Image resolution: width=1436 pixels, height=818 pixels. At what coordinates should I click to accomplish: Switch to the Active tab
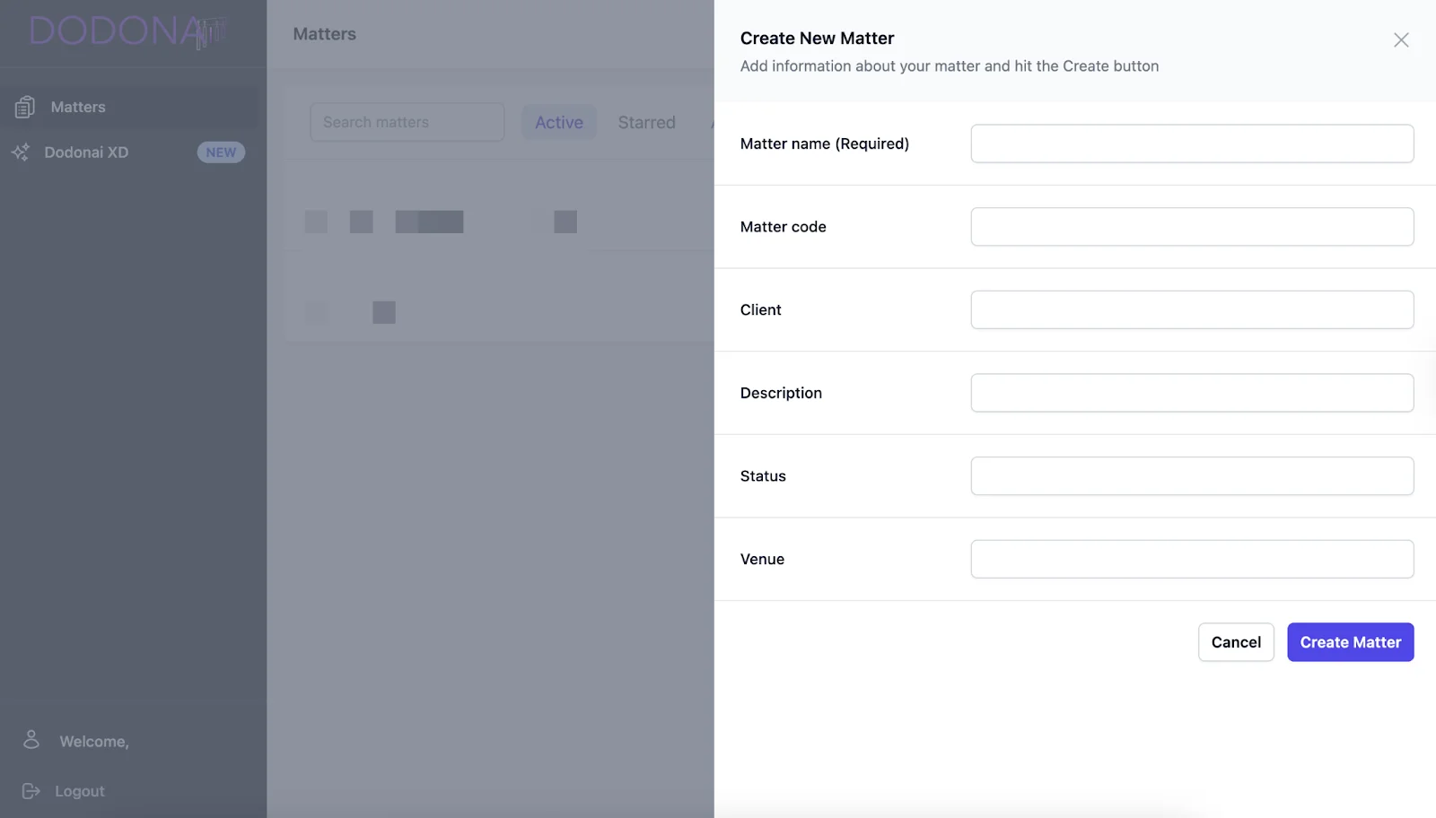[558, 123]
